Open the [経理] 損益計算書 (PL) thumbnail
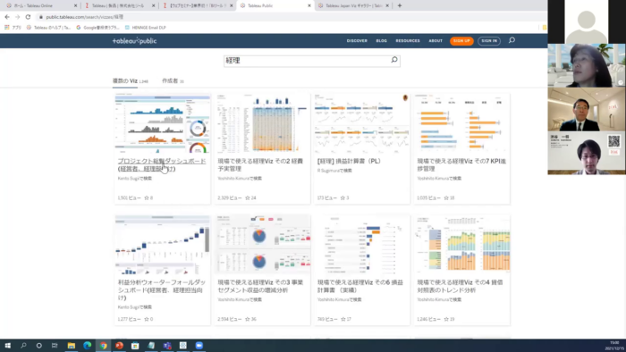Viewport: 626px width, 352px height. (x=361, y=123)
